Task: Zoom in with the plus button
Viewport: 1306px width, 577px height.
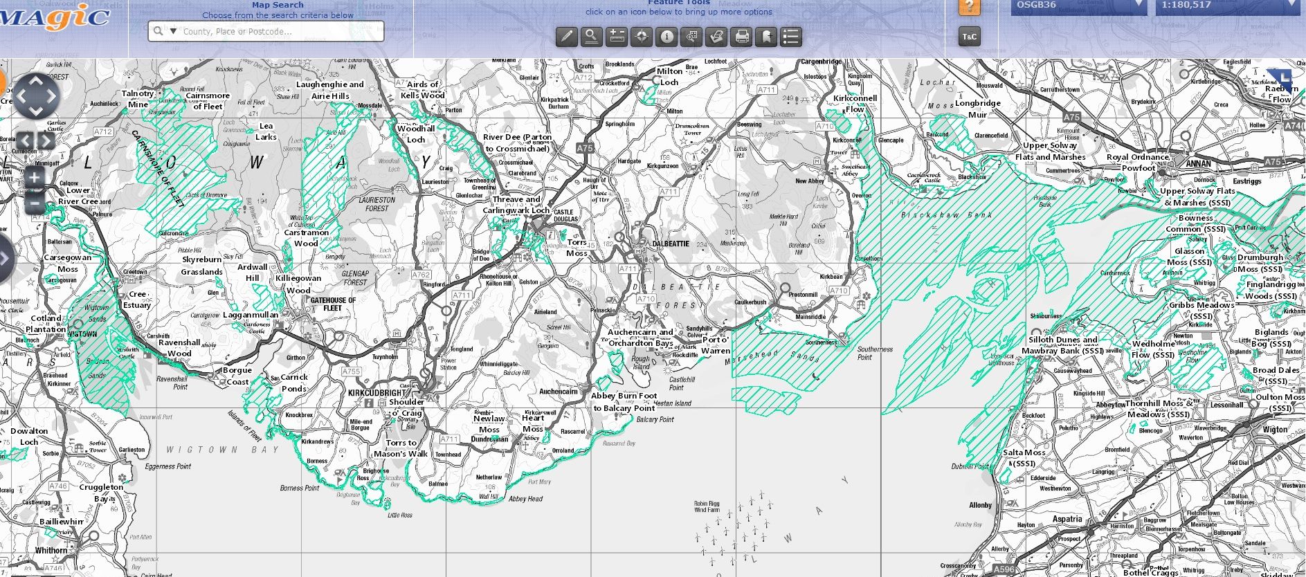Action: pyautogui.click(x=35, y=177)
